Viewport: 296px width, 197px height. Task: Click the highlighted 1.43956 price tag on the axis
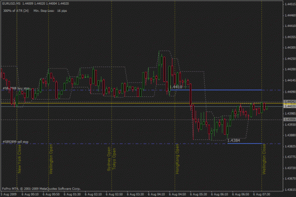pyautogui.click(x=290, y=120)
